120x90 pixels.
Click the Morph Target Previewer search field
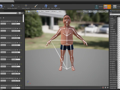coord(115,14)
